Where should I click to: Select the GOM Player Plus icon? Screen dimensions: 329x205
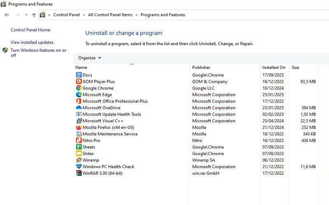tap(79, 81)
